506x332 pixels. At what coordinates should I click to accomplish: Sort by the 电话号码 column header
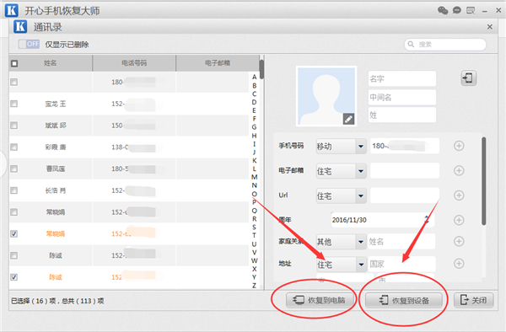pos(134,63)
